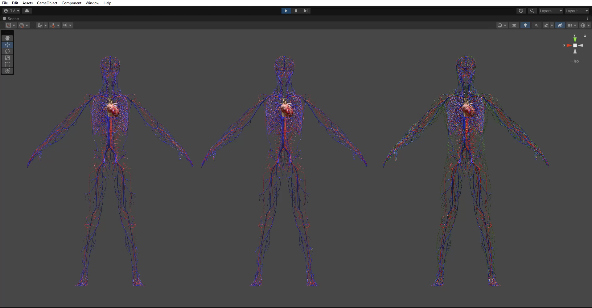Click the green Y axis gizmo cone

pos(575,39)
